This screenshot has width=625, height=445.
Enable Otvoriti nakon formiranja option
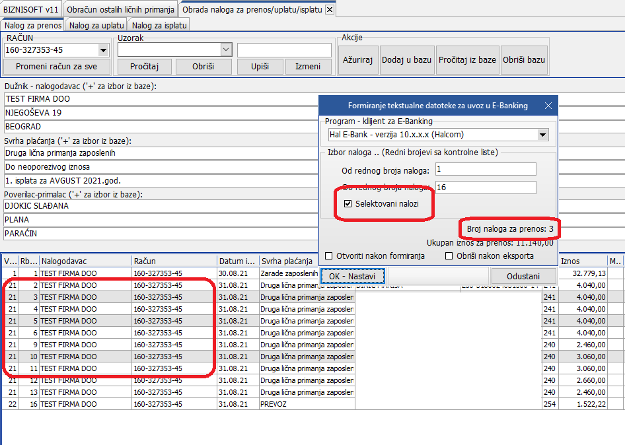point(329,256)
